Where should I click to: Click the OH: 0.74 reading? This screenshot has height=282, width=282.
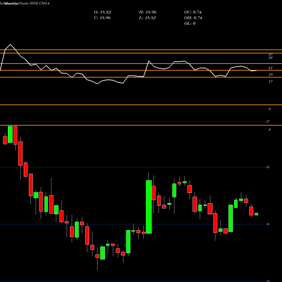(x=193, y=18)
